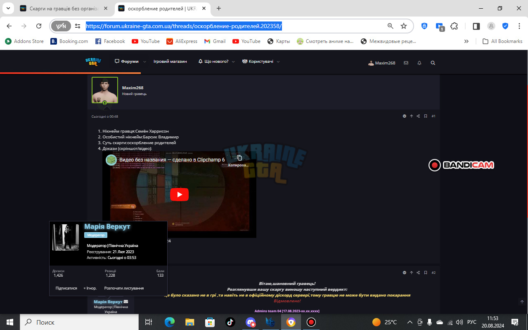
Task: Jump up with post #1 arrow icon
Action: click(x=411, y=116)
